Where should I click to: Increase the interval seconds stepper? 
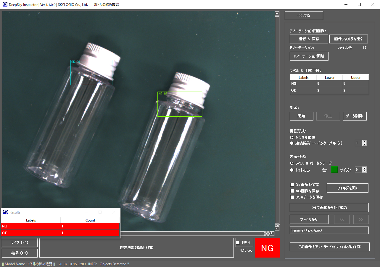365,141
